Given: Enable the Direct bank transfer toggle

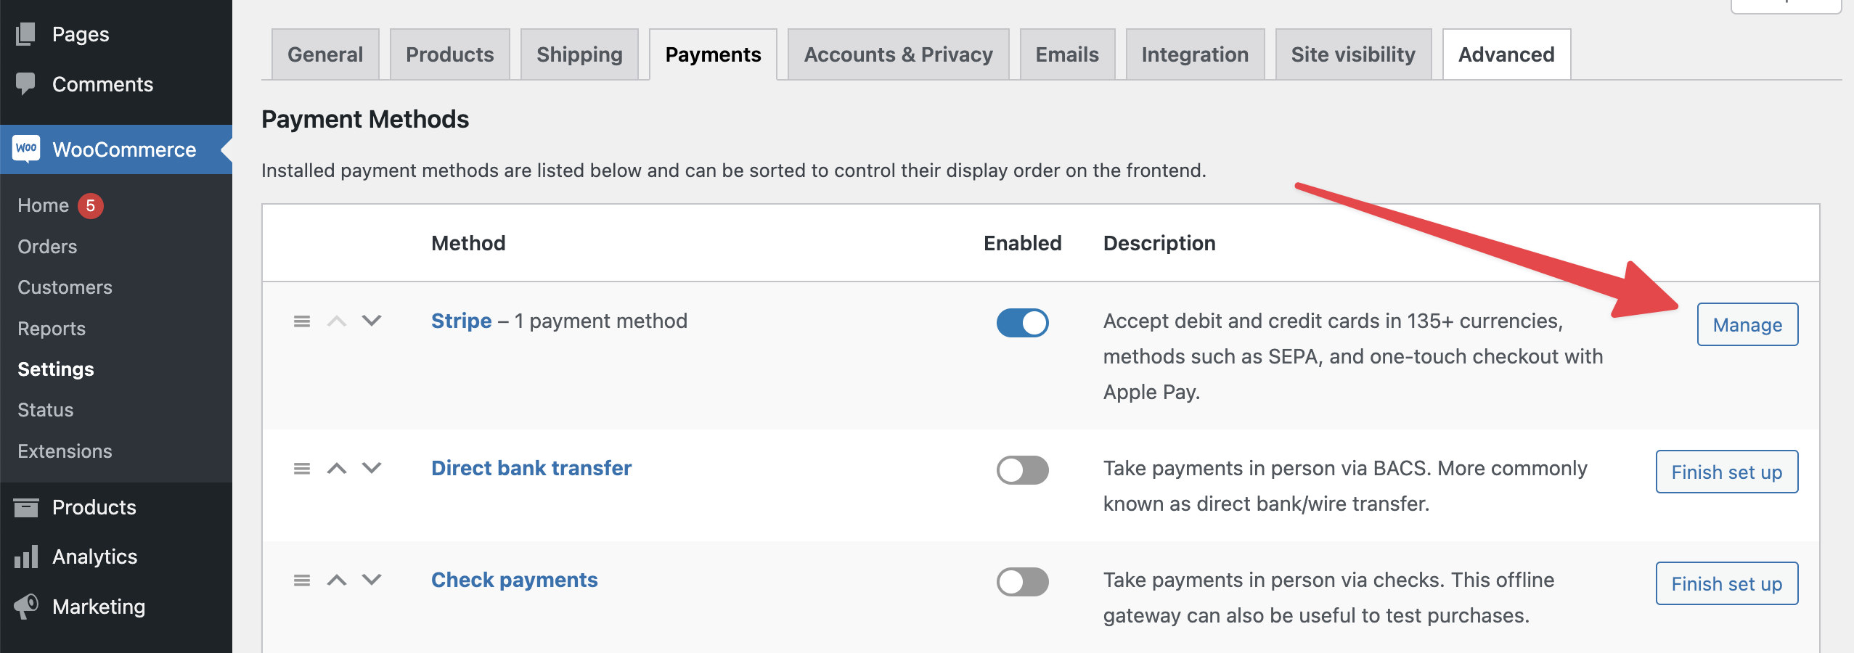Looking at the screenshot, I should coord(1022,470).
